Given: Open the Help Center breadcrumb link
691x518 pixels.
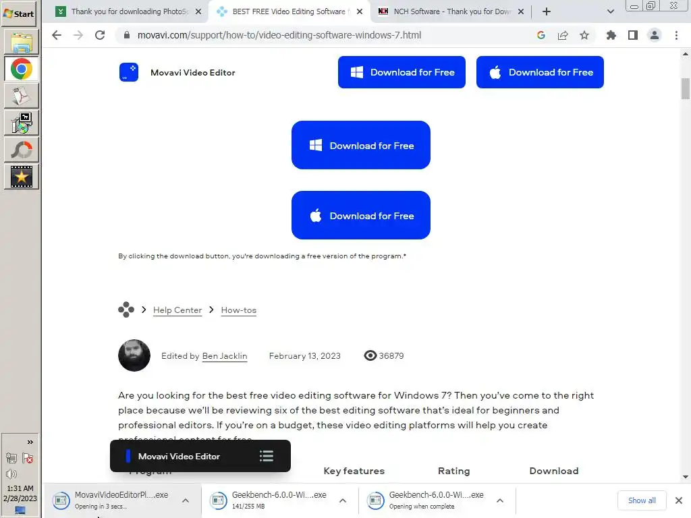Looking at the screenshot, I should coord(177,310).
